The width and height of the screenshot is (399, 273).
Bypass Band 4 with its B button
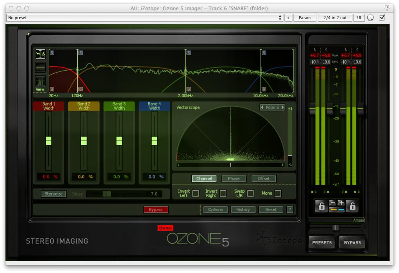point(264,89)
